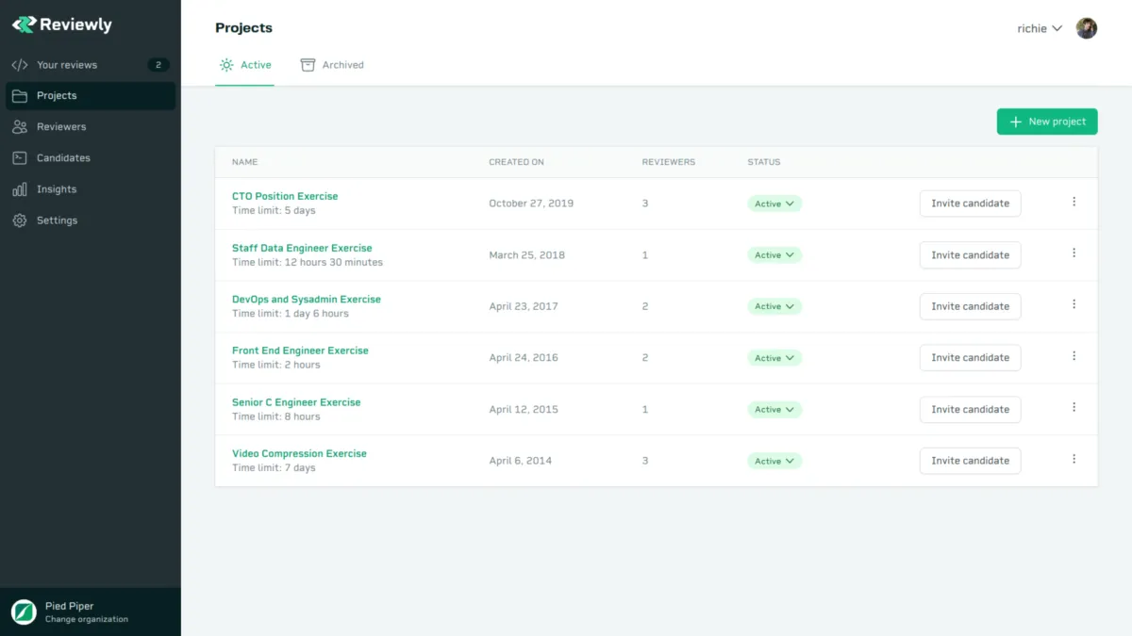
Task: Open status dropdown for Senior C Engineer Exercise
Action: (x=774, y=410)
